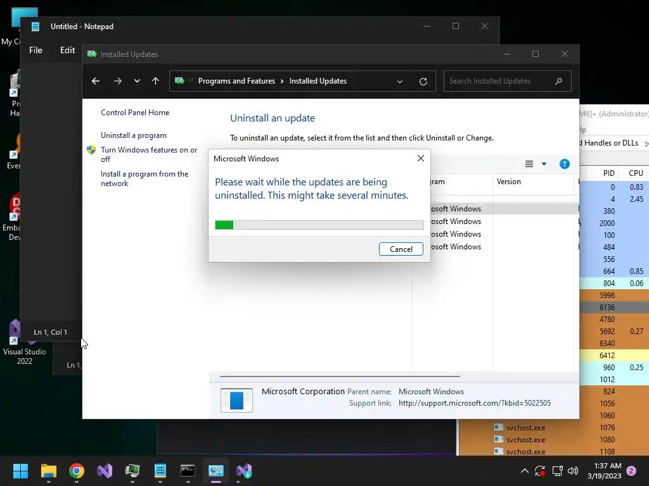Image resolution: width=649 pixels, height=486 pixels.
Task: Switch to Control Panel taskbar icon
Action: point(216,471)
